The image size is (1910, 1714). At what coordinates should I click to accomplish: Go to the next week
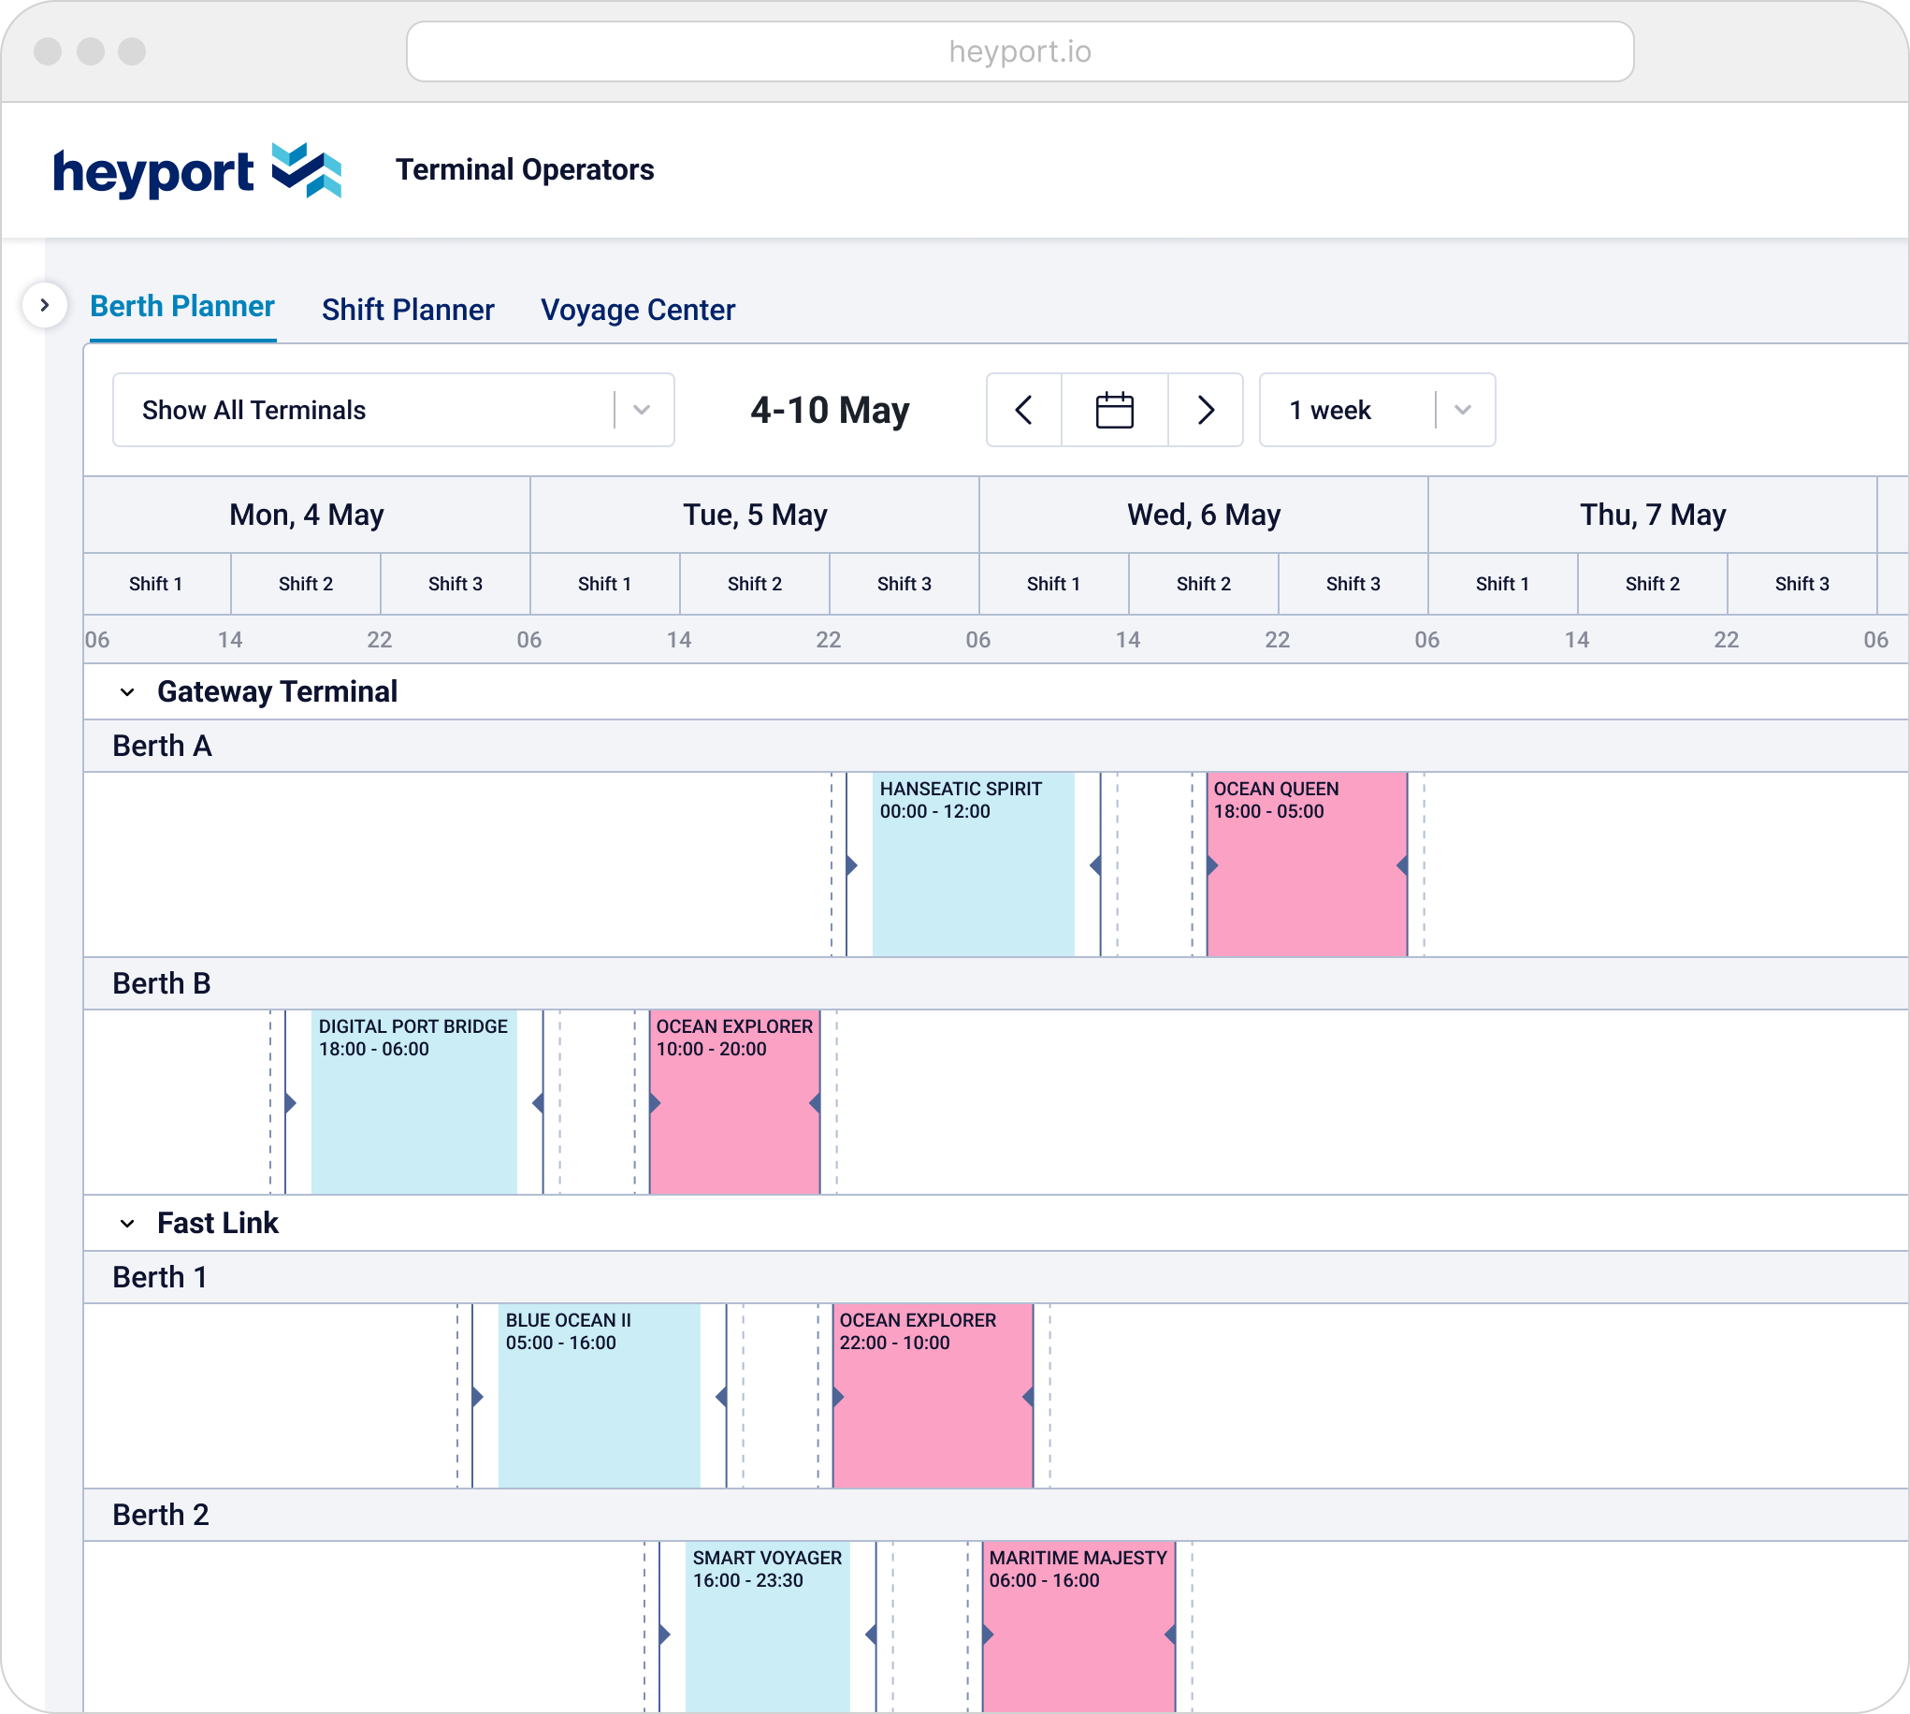(1206, 410)
